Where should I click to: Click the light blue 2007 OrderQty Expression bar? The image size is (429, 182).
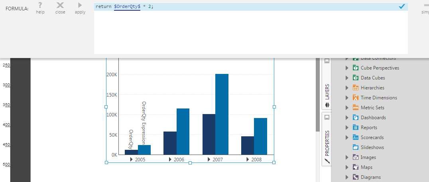pyautogui.click(x=222, y=114)
